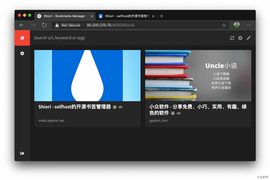Enable batch edit with the pencil icon
This screenshot has height=180, width=270.
coord(248,38)
